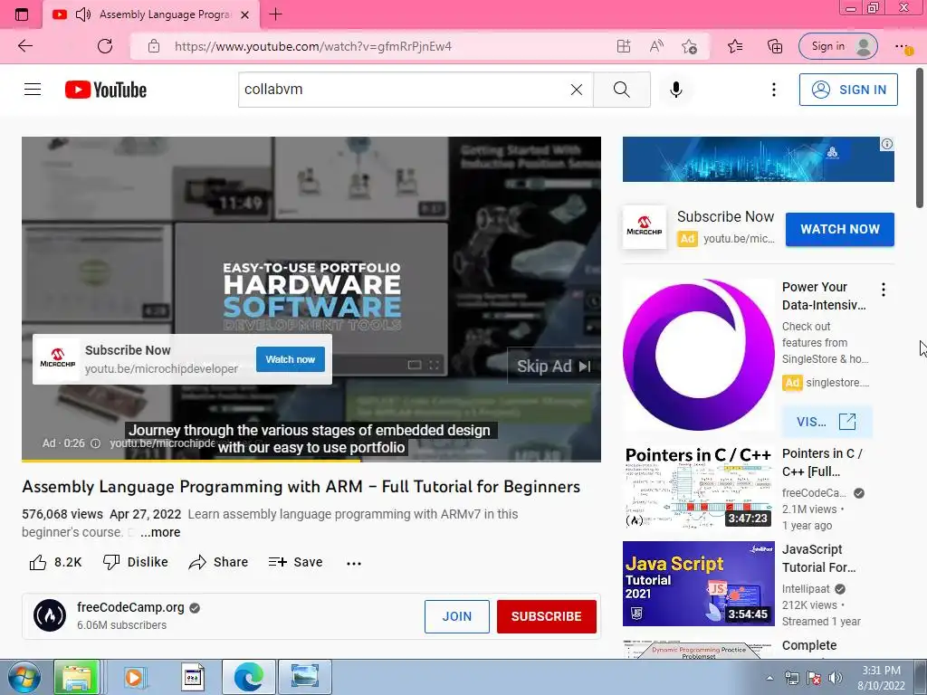927x695 pixels.
Task: Go back using the browser back arrow
Action: click(x=24, y=46)
